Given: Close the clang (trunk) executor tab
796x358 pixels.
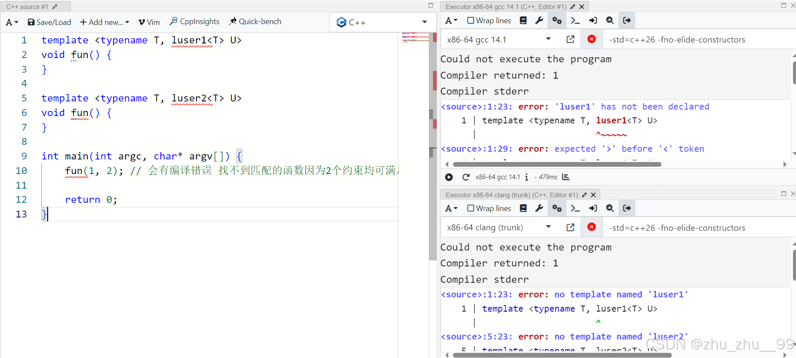Looking at the screenshot, I should (x=593, y=195).
